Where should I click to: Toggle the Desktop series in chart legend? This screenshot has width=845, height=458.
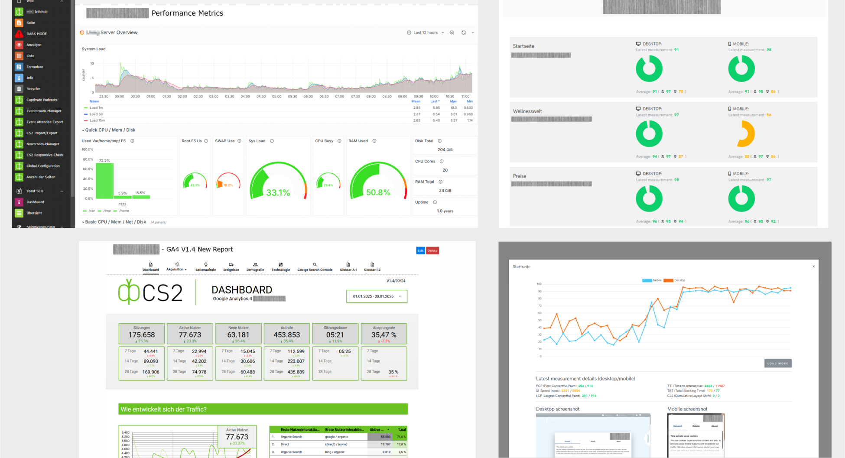674,280
